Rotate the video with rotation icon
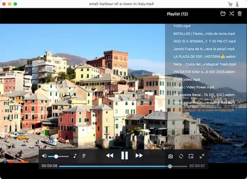Image resolution: width=247 pixels, height=179 pixels. coord(181,156)
